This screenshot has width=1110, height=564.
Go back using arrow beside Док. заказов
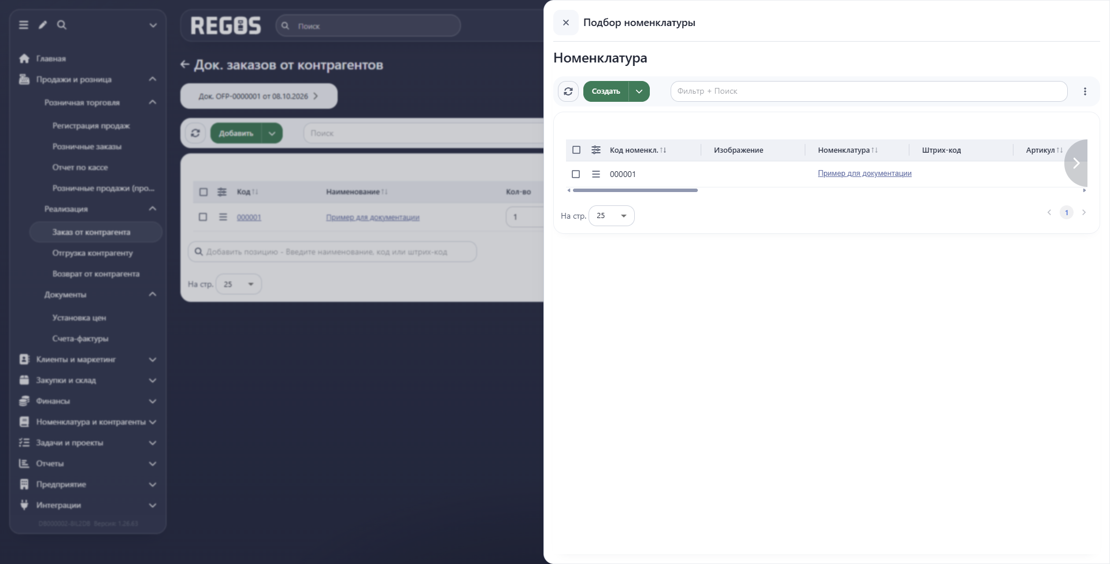184,65
